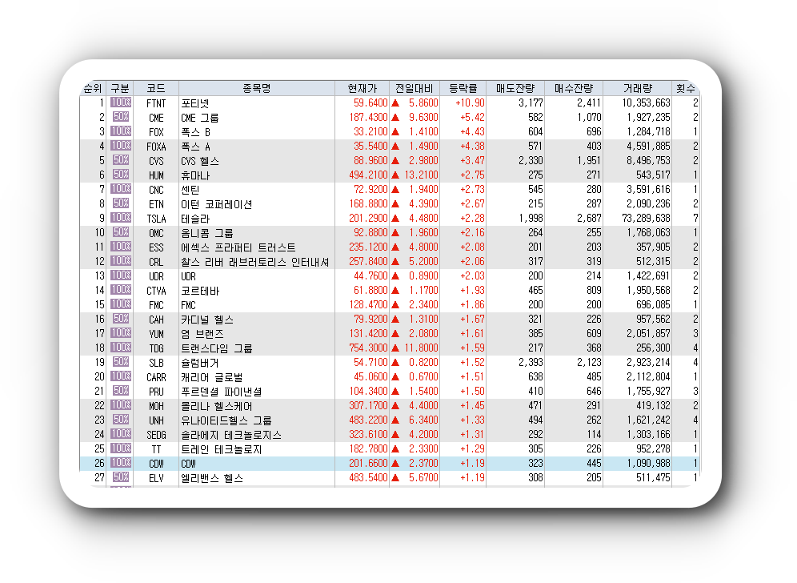Sort by the 현재가 column header
The width and height of the screenshot is (797, 583).
pos(362,89)
